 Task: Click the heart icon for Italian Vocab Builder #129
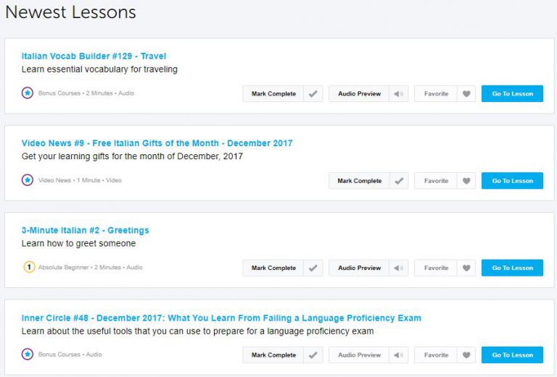[466, 94]
